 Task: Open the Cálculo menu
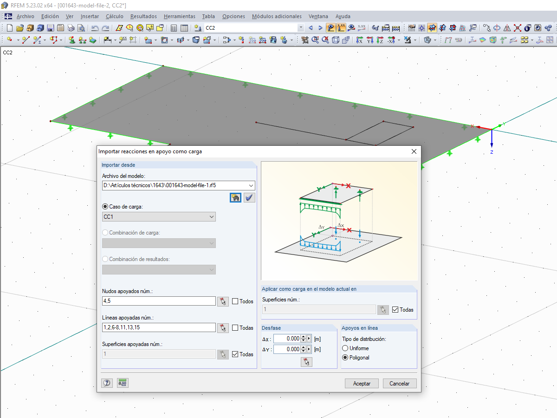[x=115, y=16]
